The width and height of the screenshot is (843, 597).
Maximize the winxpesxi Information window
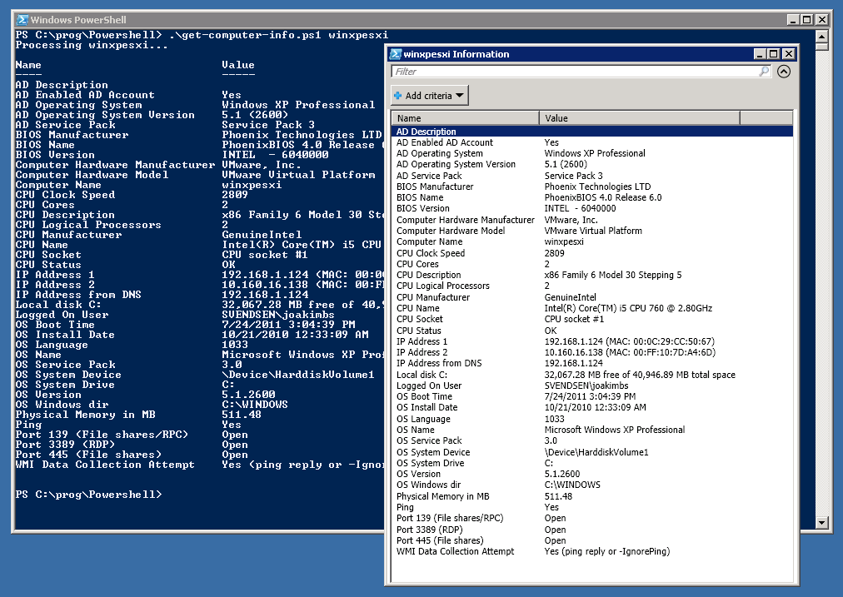pos(774,54)
